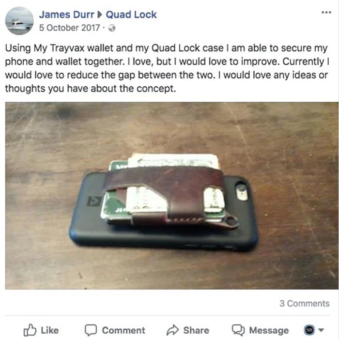
Task: Click James Durr's boat profile picture
Action: point(19,20)
